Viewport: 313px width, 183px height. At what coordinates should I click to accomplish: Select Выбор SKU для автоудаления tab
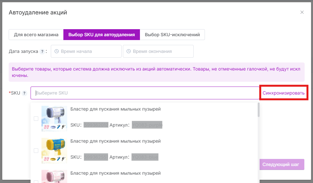click(x=102, y=35)
